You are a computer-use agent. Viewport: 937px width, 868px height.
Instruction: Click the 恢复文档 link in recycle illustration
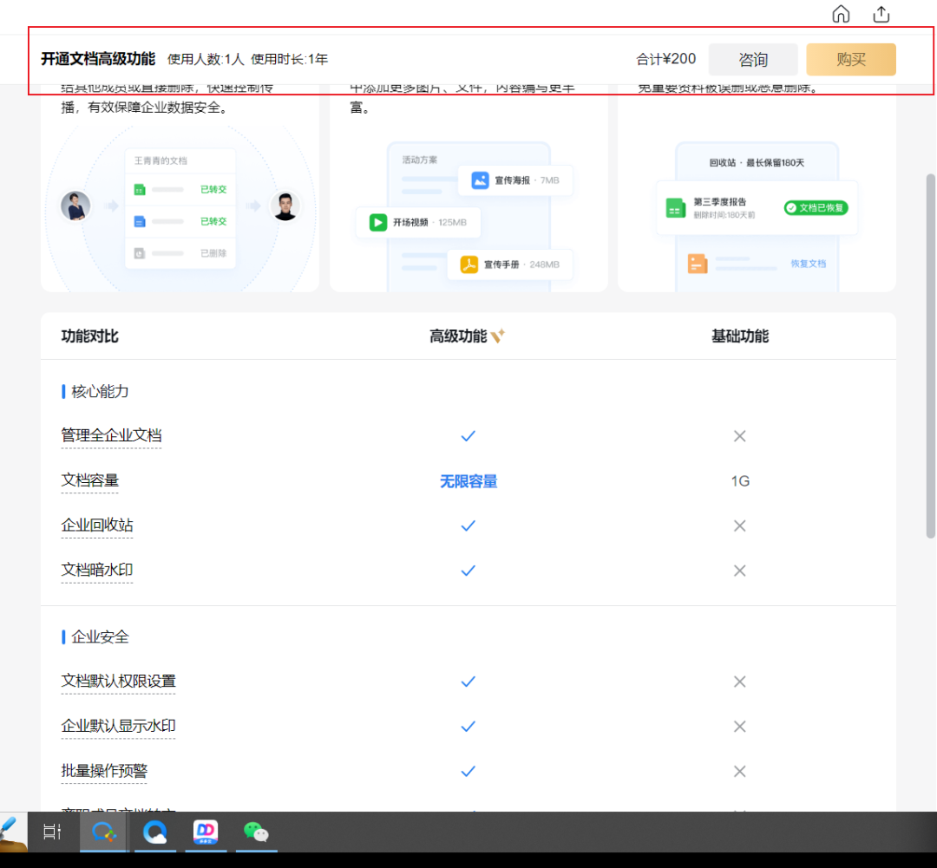(x=808, y=264)
